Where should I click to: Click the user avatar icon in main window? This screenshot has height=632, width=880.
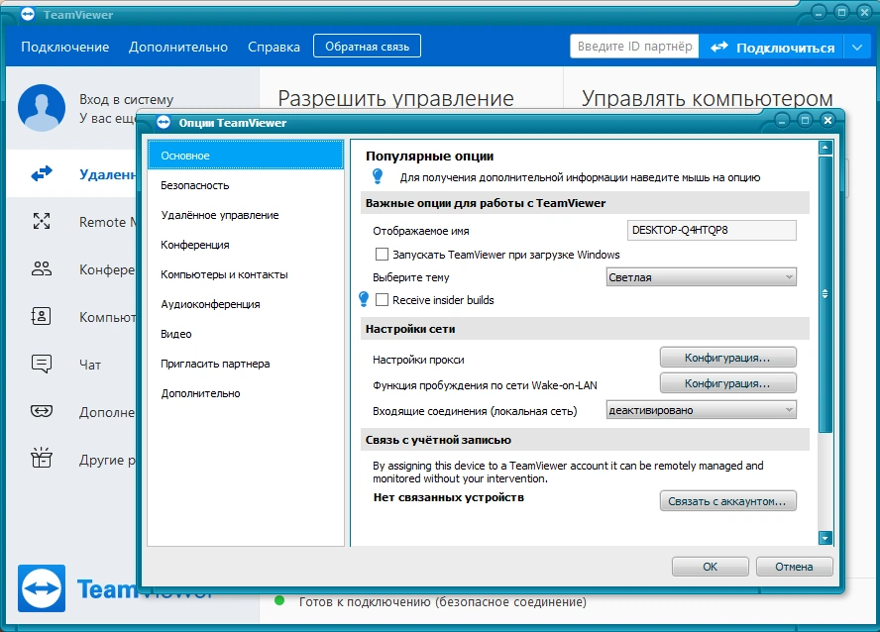(x=42, y=108)
